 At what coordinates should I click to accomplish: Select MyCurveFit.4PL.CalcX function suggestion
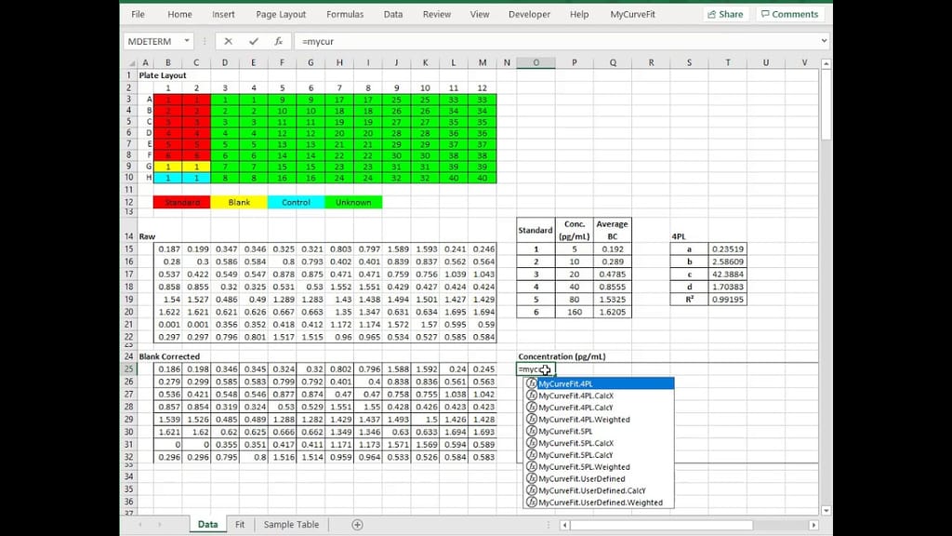(x=600, y=395)
